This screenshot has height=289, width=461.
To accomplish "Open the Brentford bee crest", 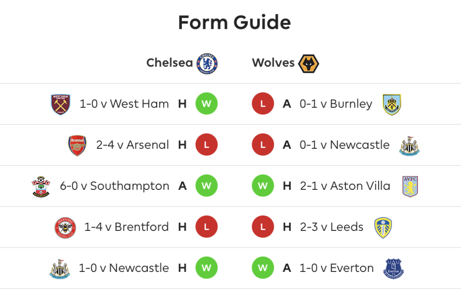I will pos(65,228).
